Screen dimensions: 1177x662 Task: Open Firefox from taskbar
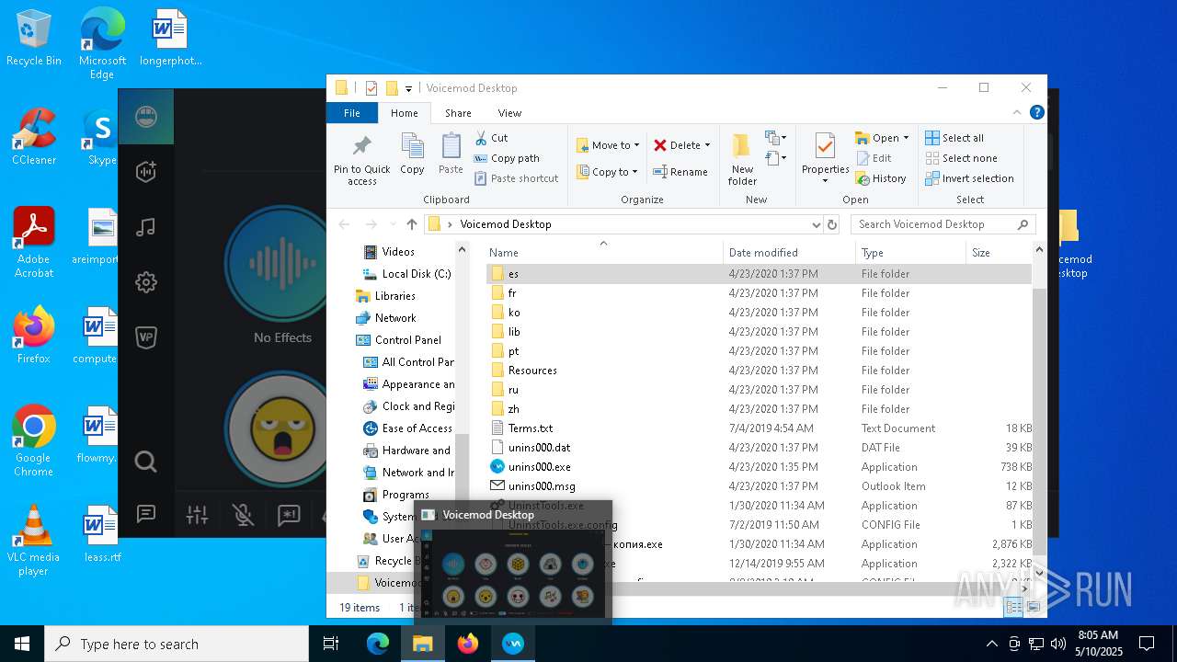468,644
